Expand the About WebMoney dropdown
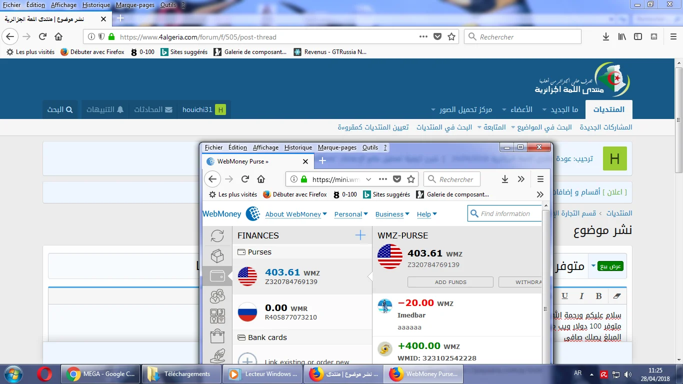 tap(295, 214)
